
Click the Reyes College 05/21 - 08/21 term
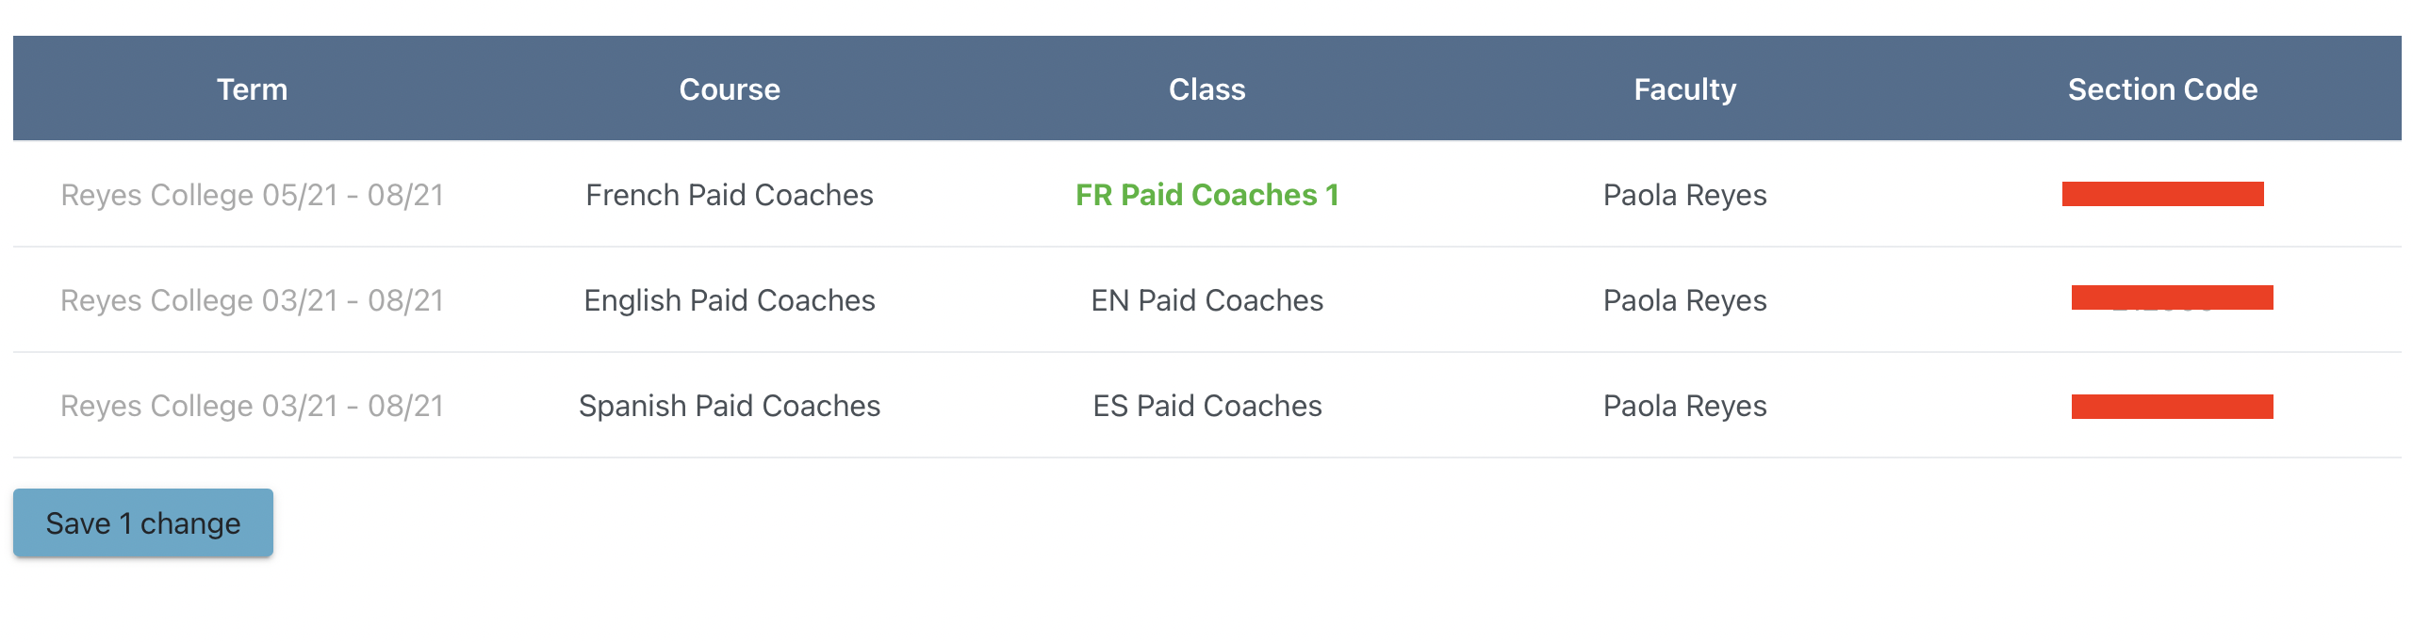(x=252, y=195)
